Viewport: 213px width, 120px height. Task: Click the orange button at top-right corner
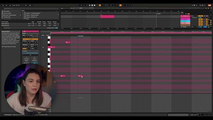click(210, 5)
